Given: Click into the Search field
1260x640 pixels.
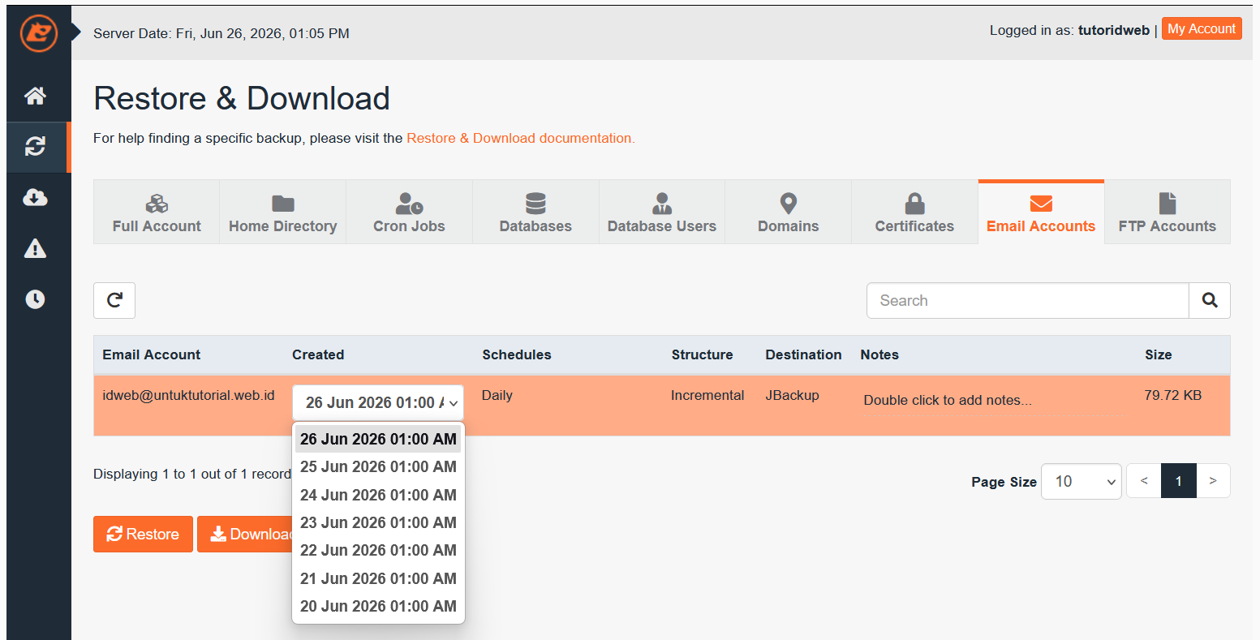Looking at the screenshot, I should tap(1028, 300).
